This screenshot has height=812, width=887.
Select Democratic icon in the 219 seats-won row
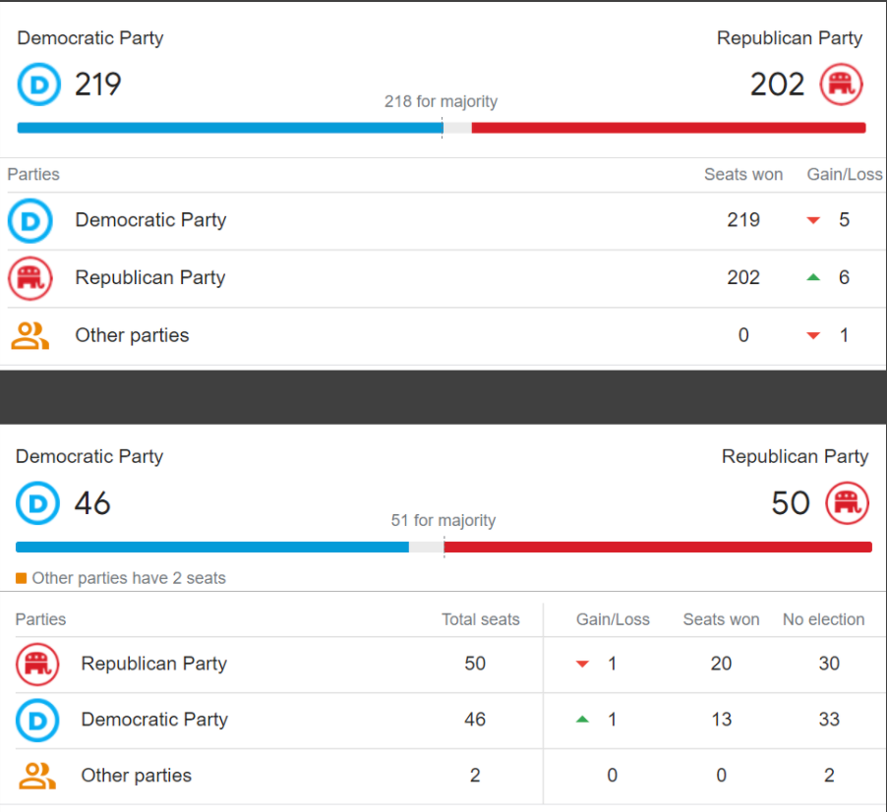pos(30,220)
